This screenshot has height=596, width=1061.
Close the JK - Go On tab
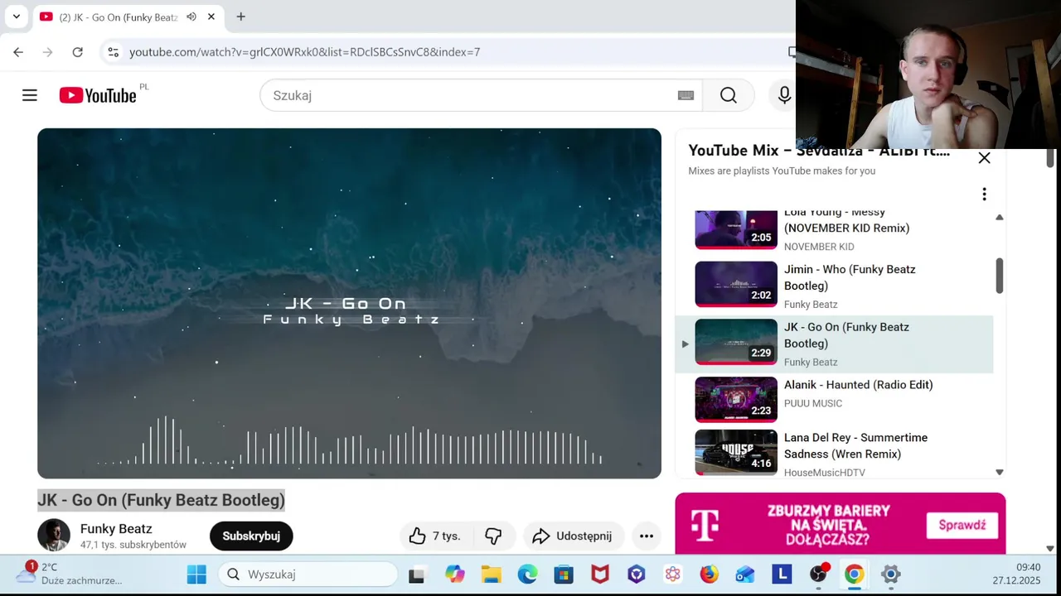tap(211, 17)
